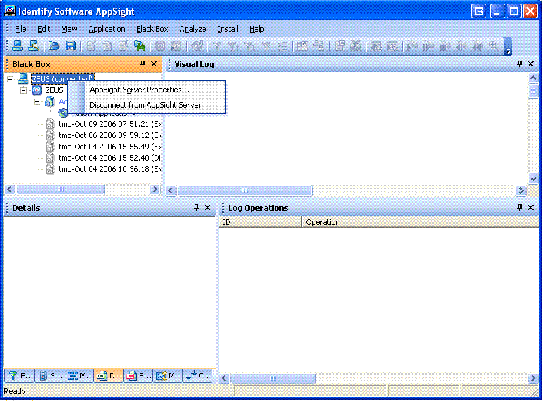
Task: Open the Help menu
Action: click(x=256, y=29)
